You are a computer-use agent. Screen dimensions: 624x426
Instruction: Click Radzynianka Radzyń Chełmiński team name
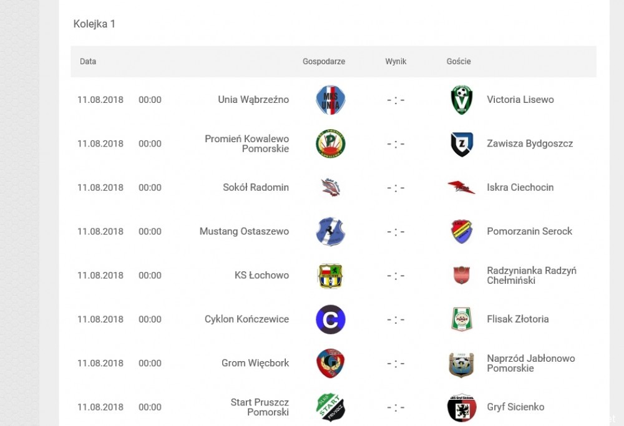[x=532, y=275]
